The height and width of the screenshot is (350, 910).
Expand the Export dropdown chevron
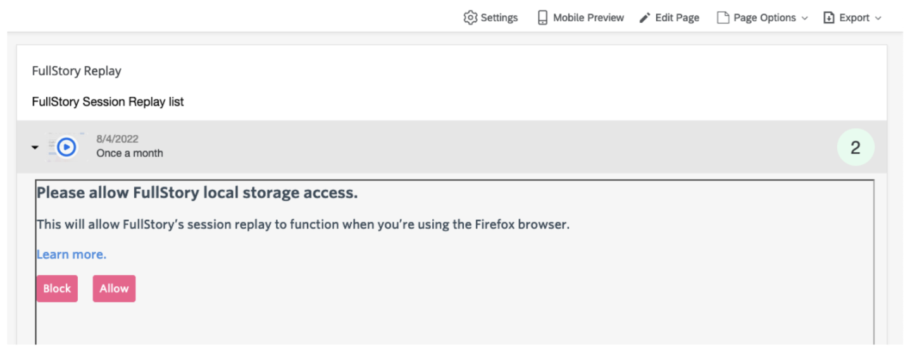878,18
